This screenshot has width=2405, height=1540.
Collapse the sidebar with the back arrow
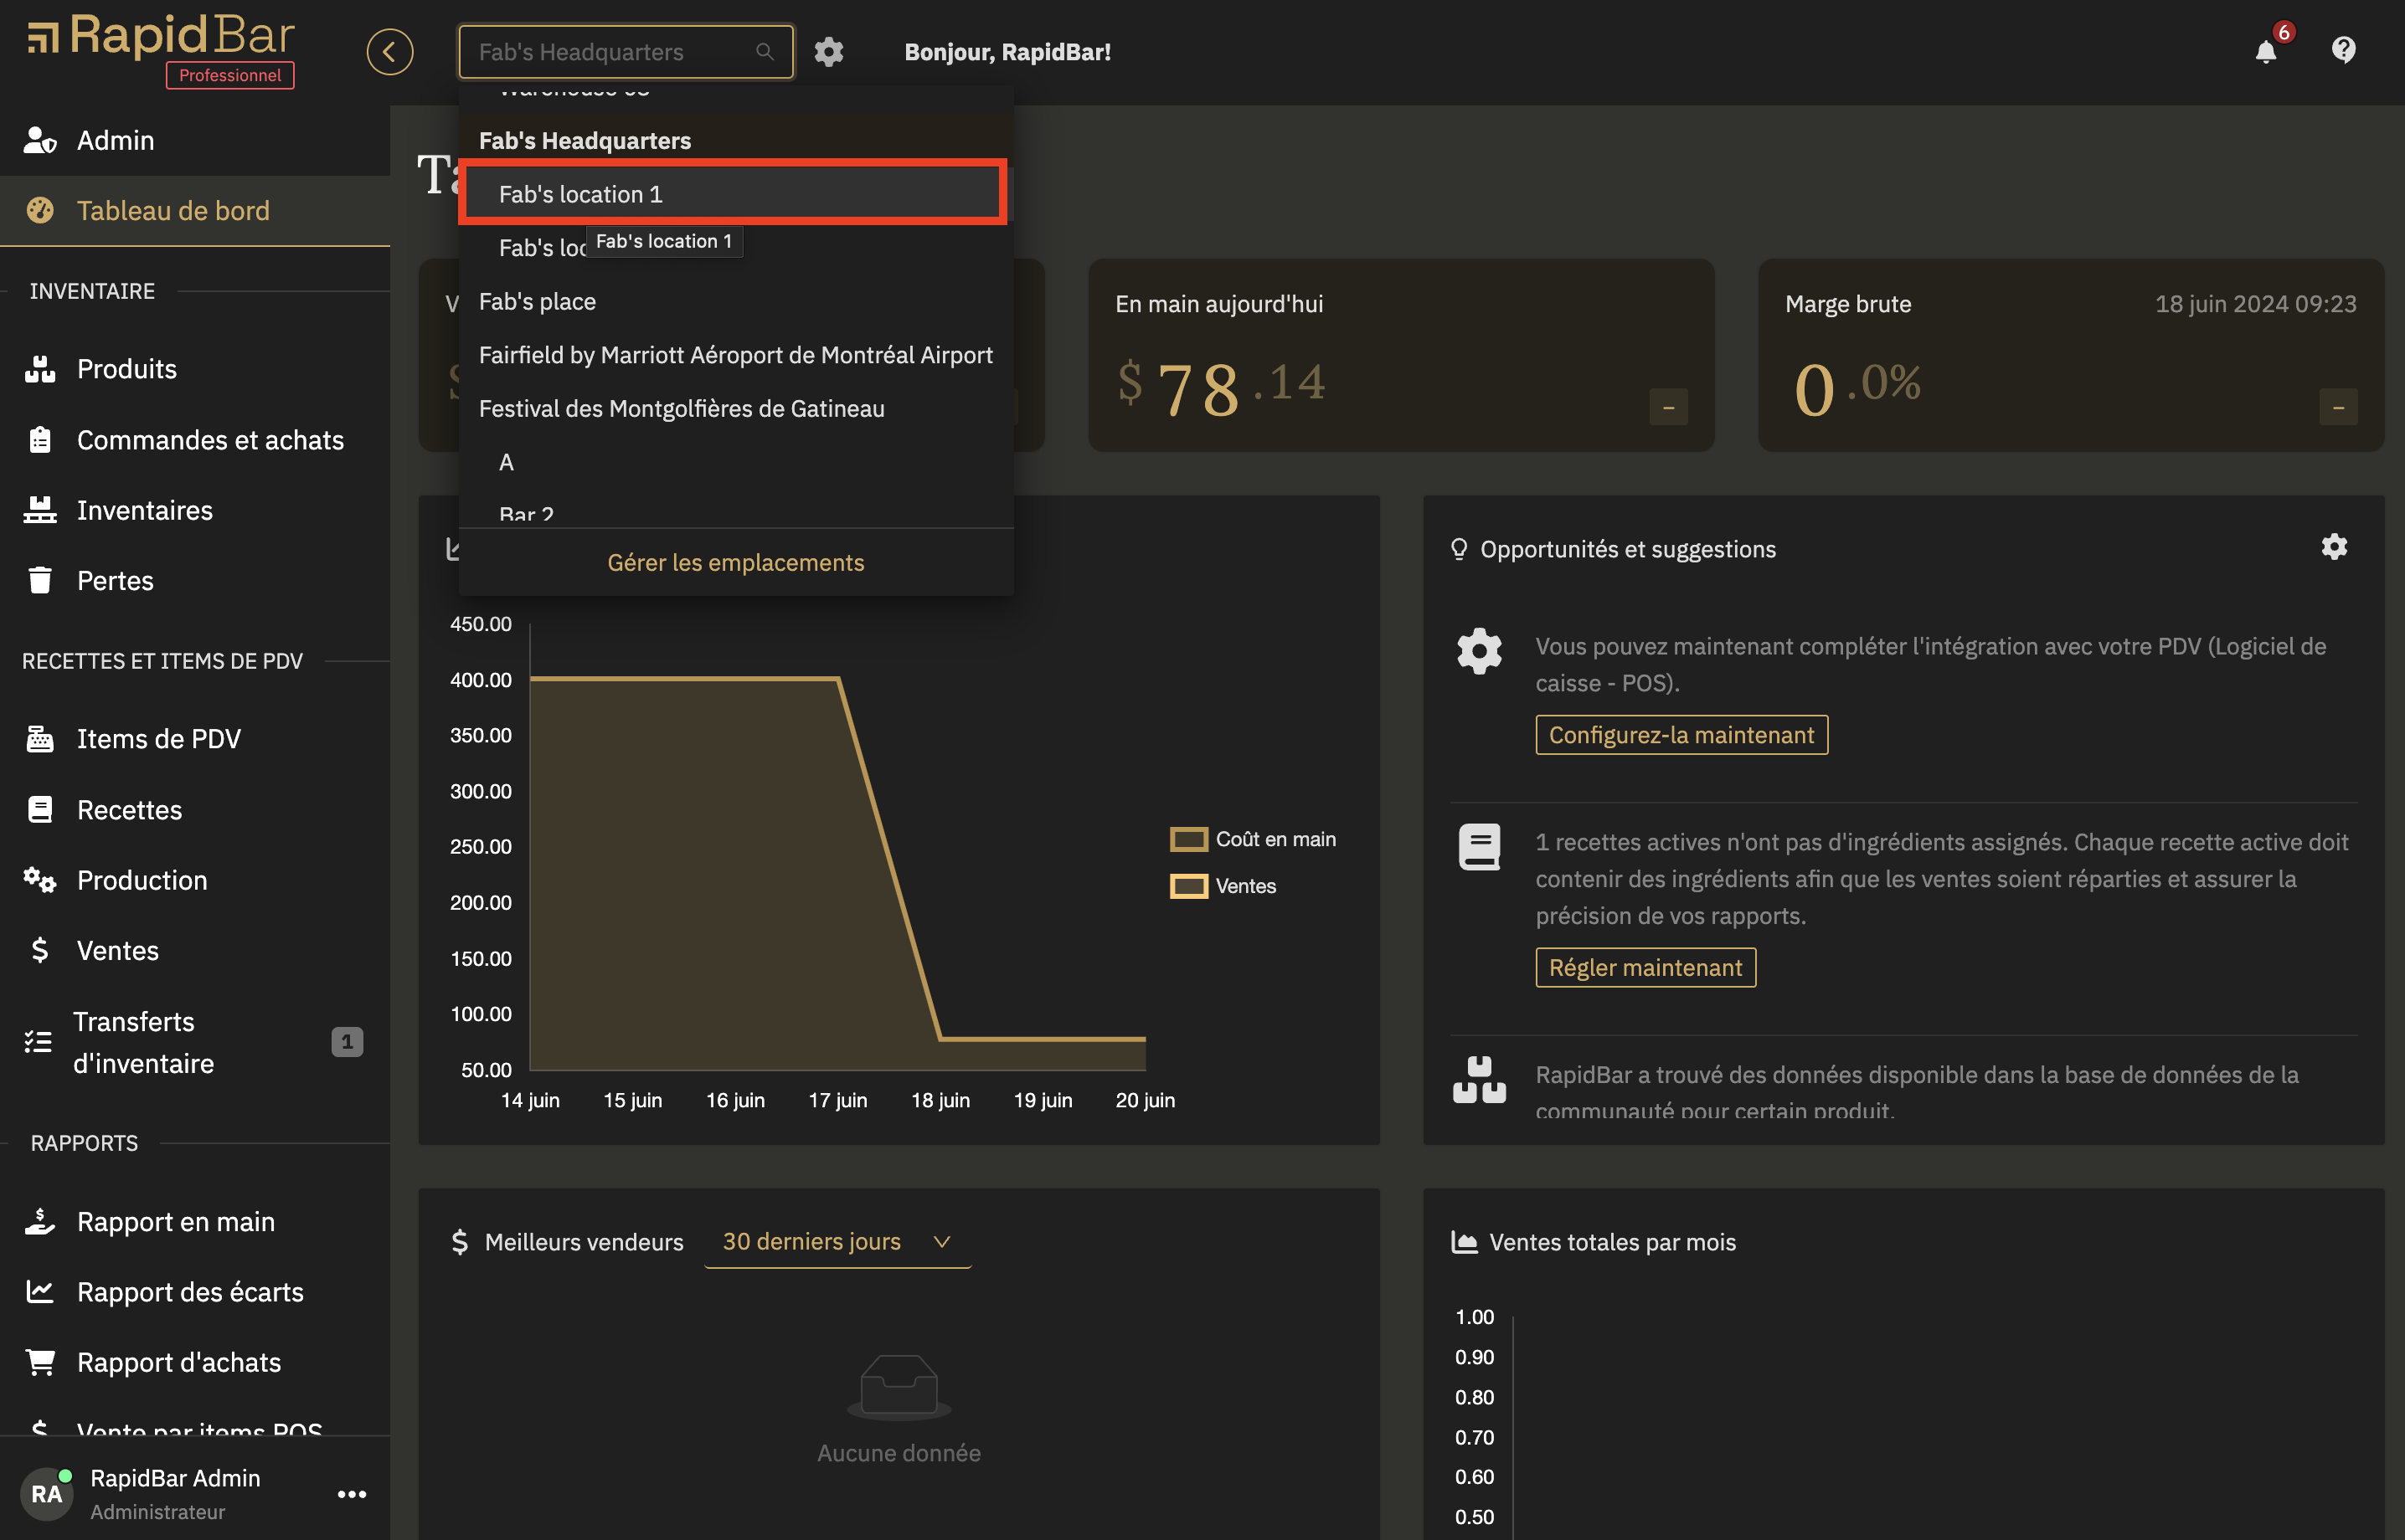389,52
